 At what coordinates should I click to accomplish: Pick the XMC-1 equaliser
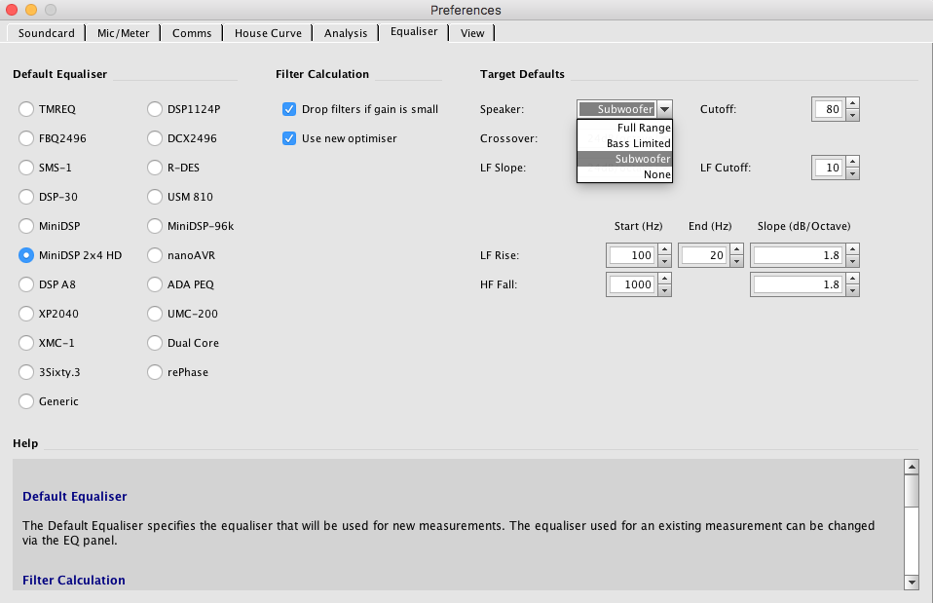click(47, 342)
